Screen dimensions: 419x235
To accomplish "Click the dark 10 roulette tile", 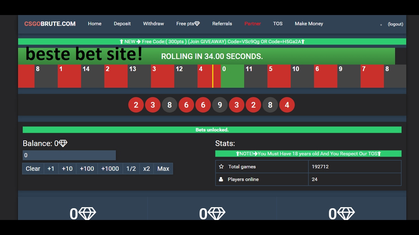I will point(302,76).
